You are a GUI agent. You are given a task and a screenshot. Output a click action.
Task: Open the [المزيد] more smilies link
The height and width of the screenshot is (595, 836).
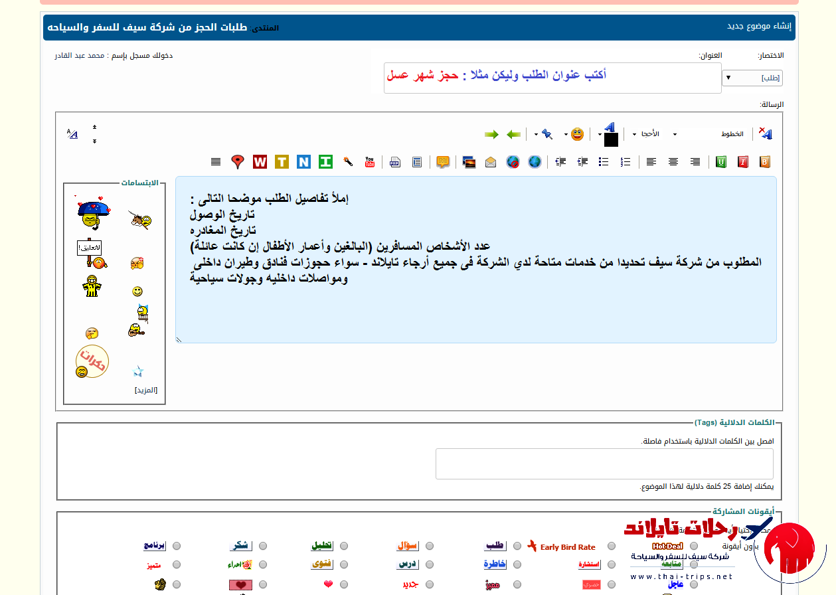tap(146, 390)
